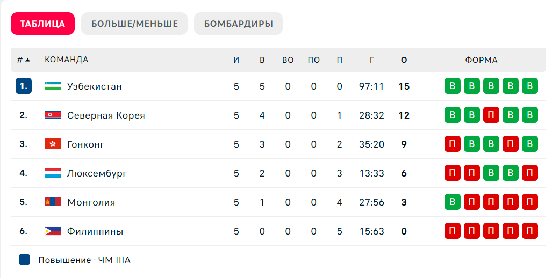Open the Узбекистан team link
The width and height of the screenshot is (552, 278).
click(x=95, y=86)
